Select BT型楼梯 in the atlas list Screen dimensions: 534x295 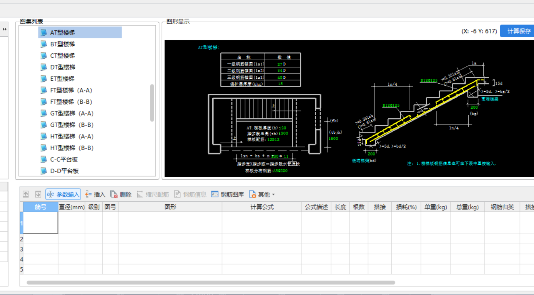(x=58, y=44)
